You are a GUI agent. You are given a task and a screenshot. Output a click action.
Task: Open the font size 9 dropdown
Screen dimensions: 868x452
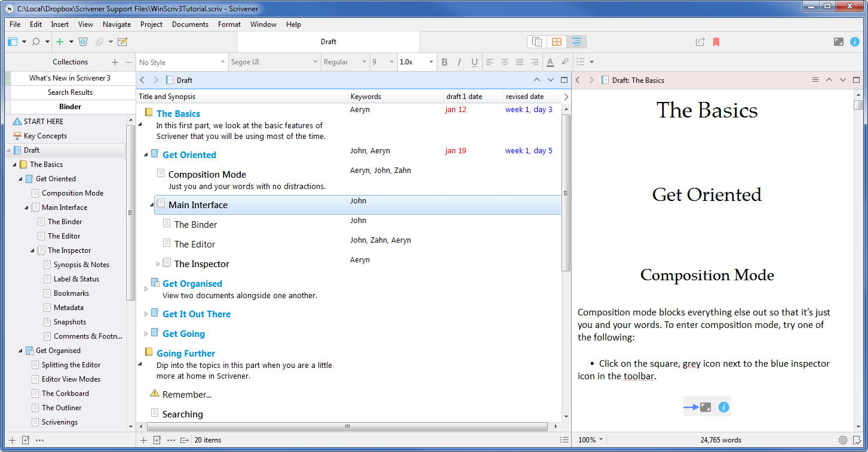(383, 62)
